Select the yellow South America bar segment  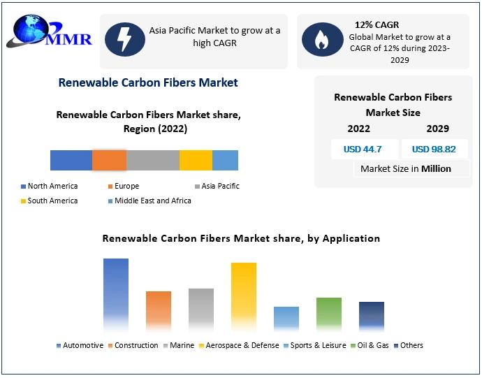(196, 160)
